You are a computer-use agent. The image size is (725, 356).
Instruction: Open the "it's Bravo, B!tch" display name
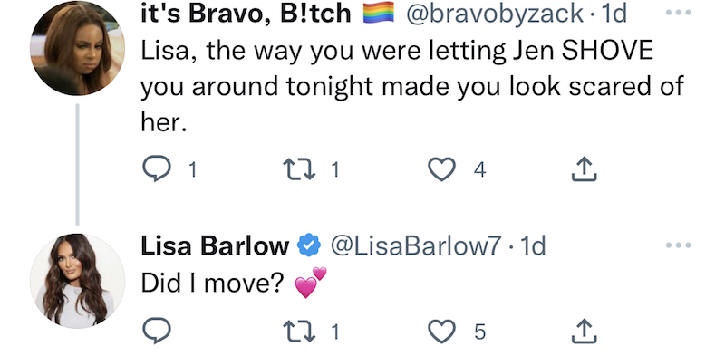tap(246, 13)
